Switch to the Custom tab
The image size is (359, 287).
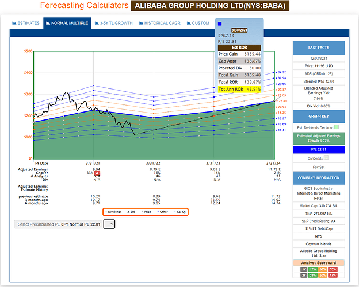click(198, 23)
